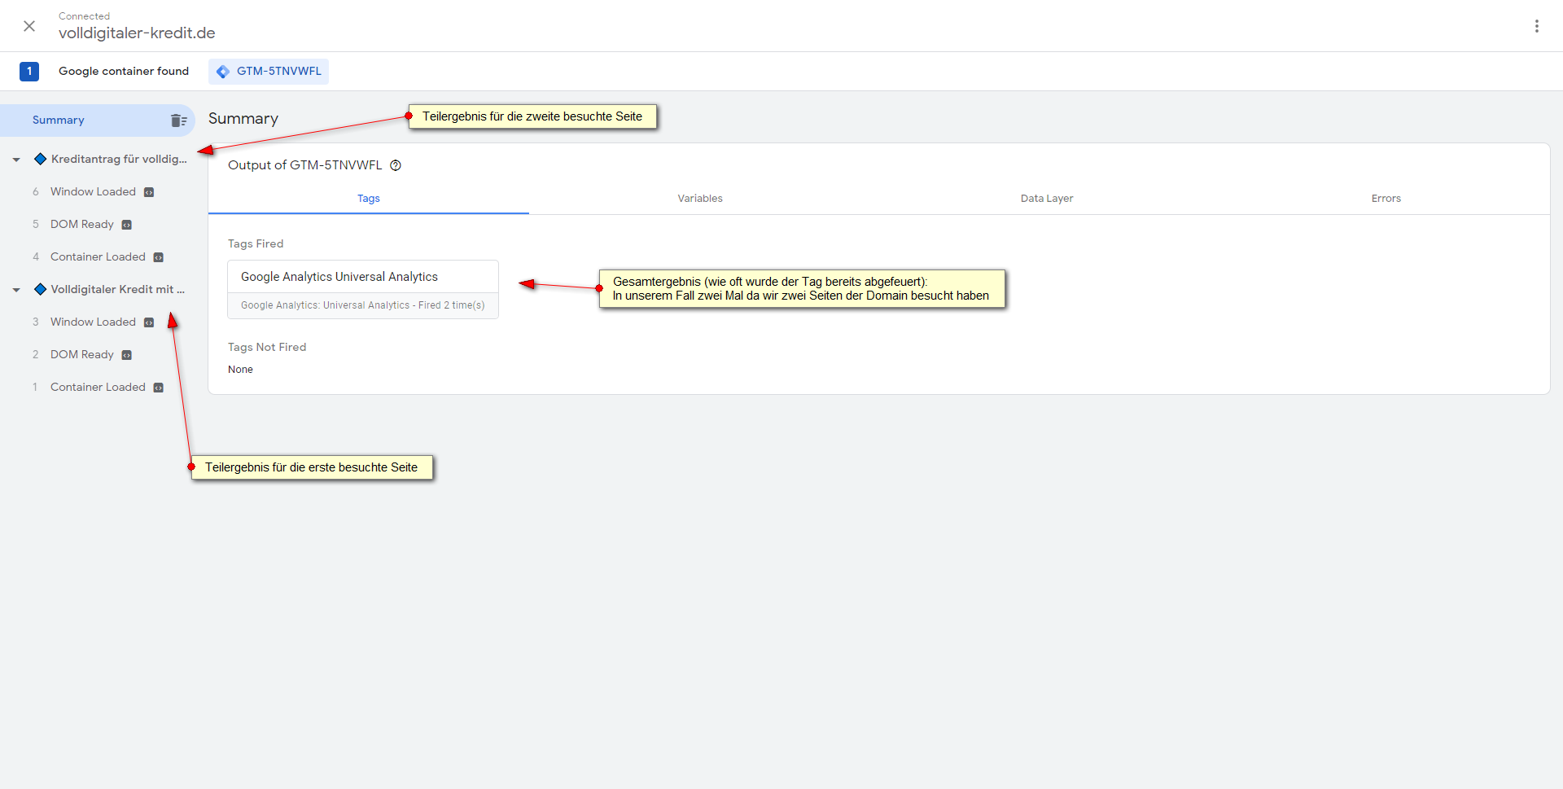Switch to the Data Layer tab
Image resolution: width=1563 pixels, height=789 pixels.
(1047, 199)
